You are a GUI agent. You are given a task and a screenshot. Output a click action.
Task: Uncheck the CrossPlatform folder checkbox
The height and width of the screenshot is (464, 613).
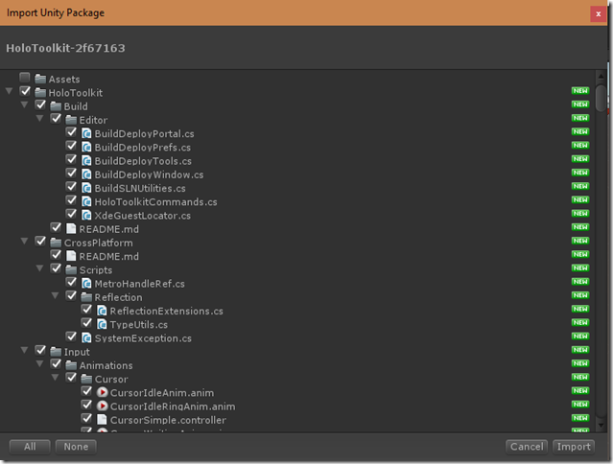pyautogui.click(x=40, y=242)
